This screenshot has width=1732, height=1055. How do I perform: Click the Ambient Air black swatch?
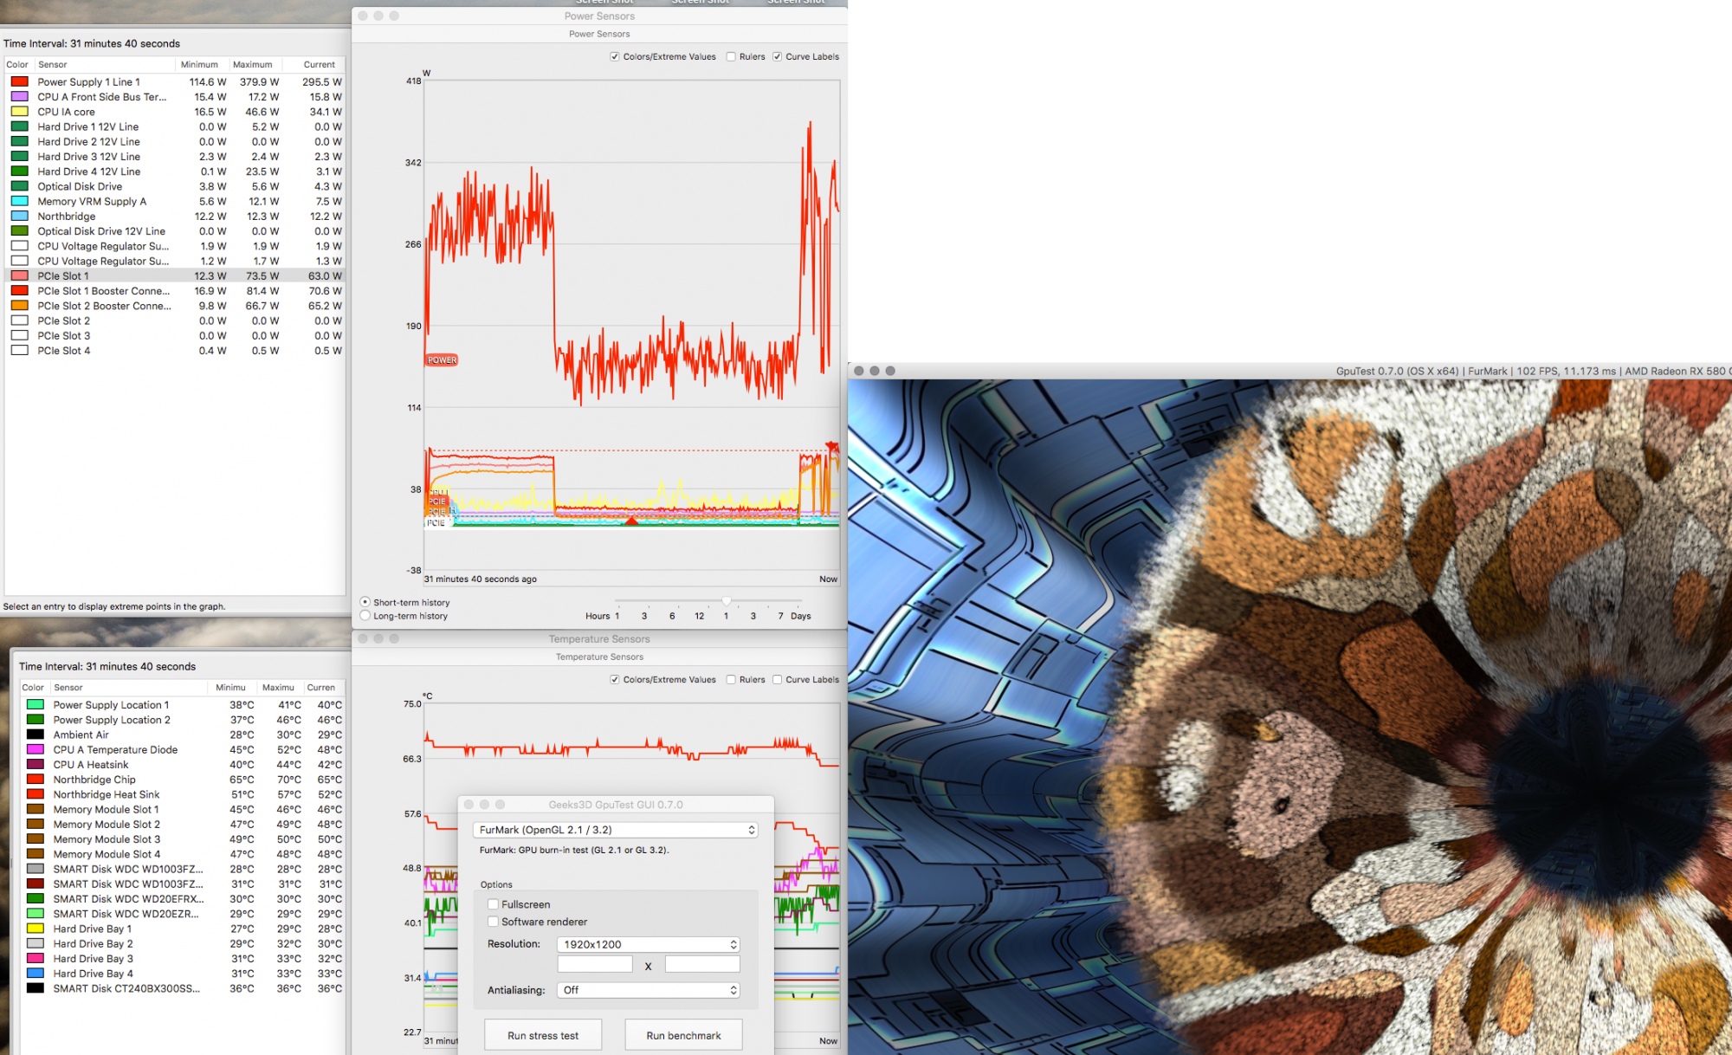pyautogui.click(x=36, y=735)
